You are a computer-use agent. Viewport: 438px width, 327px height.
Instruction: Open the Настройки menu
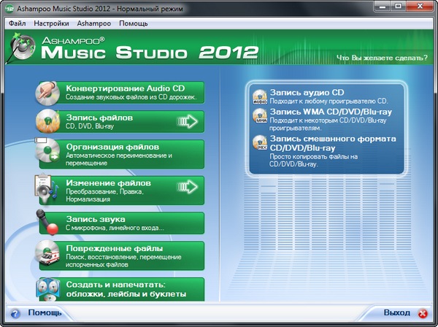pos(51,23)
